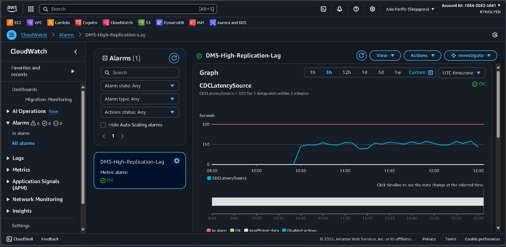Click the state change timeline bar

pos(347,201)
